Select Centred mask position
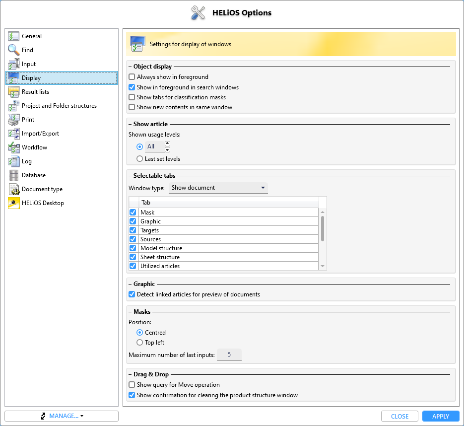 (x=139, y=333)
